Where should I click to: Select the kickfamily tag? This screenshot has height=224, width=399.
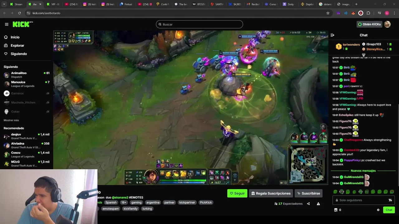[130, 209]
